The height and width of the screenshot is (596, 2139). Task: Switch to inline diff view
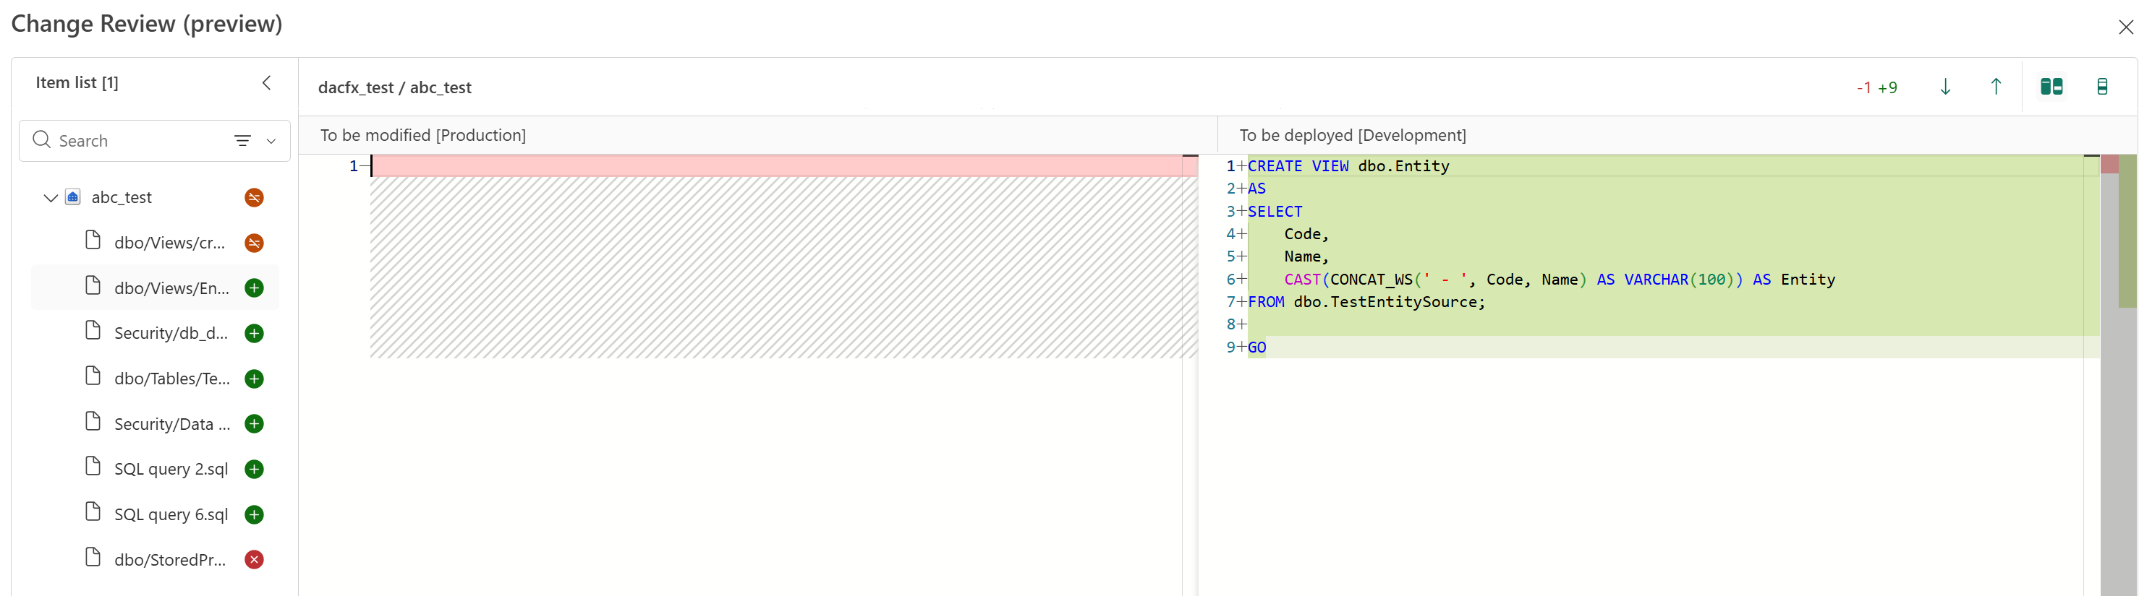coord(2101,87)
